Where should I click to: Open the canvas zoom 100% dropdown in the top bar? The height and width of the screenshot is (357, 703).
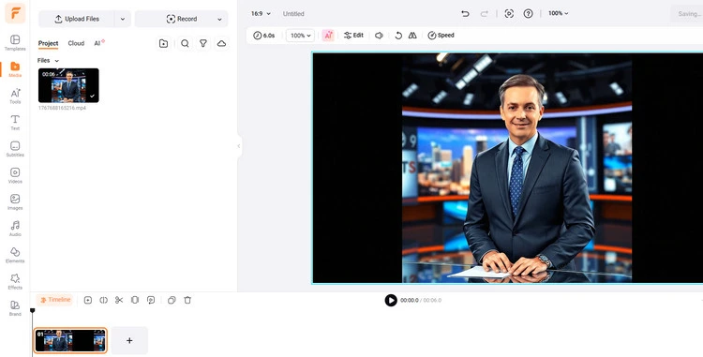tap(559, 13)
